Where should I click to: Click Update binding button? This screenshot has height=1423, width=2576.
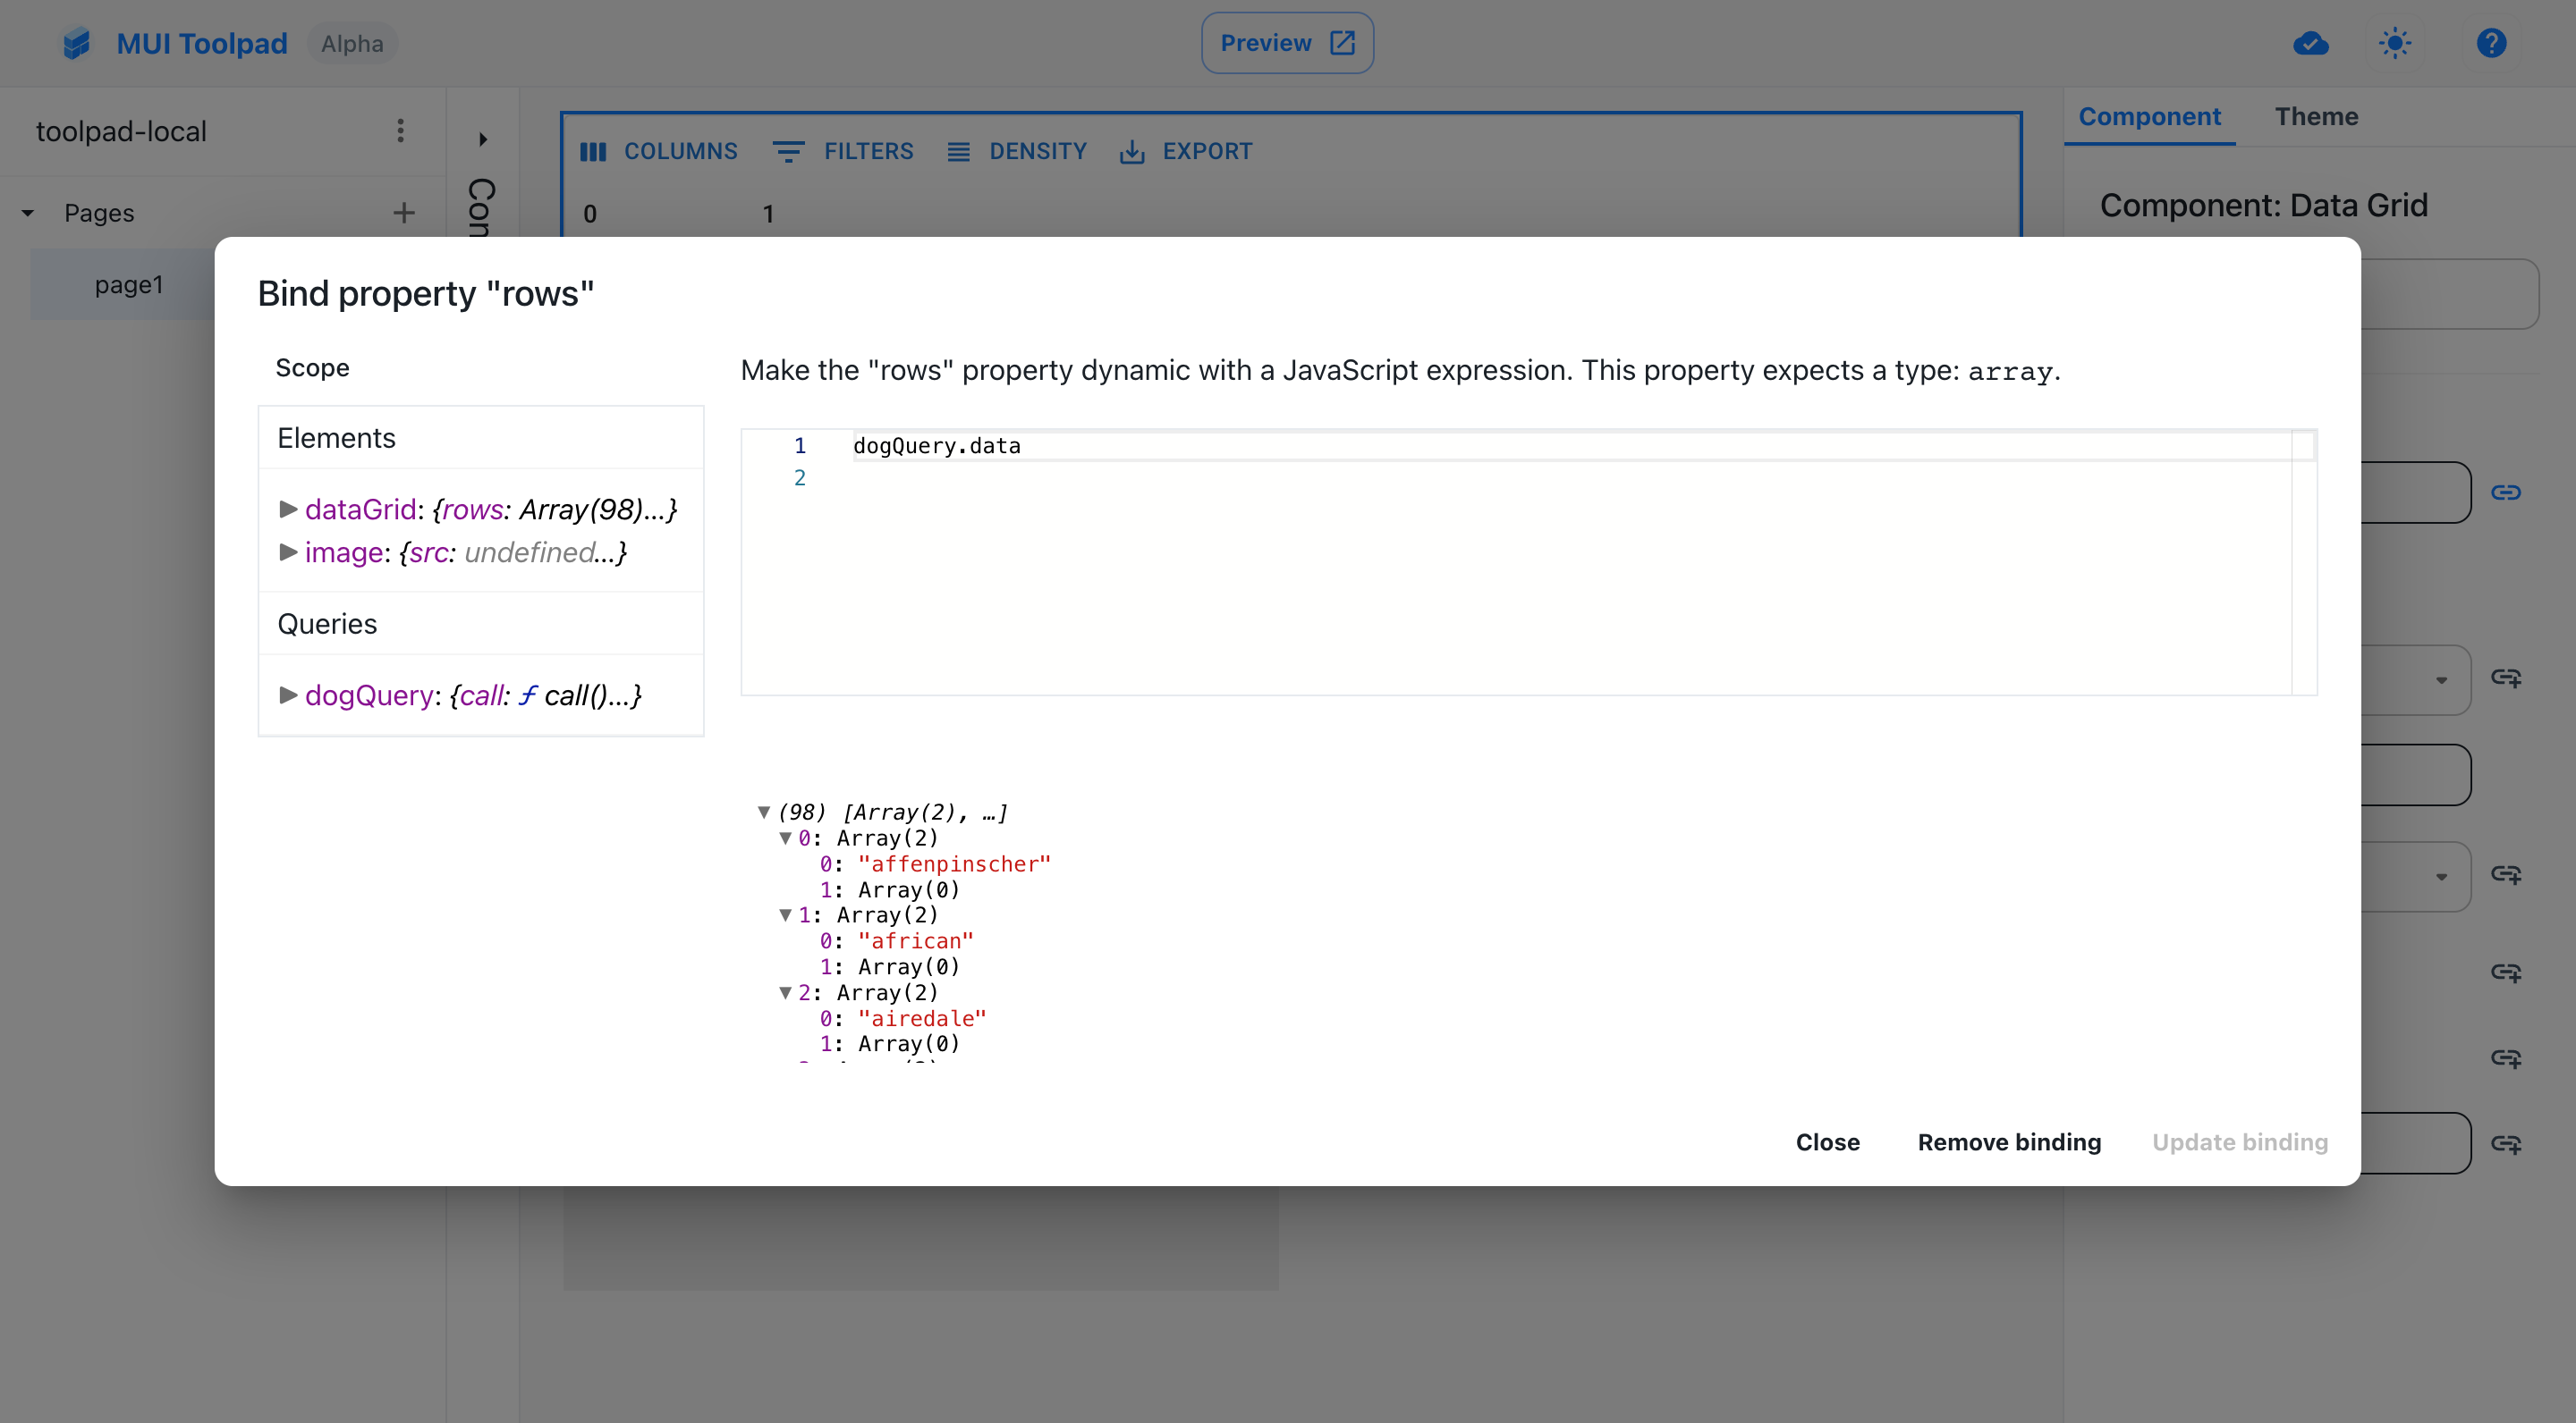pyautogui.click(x=2239, y=1142)
